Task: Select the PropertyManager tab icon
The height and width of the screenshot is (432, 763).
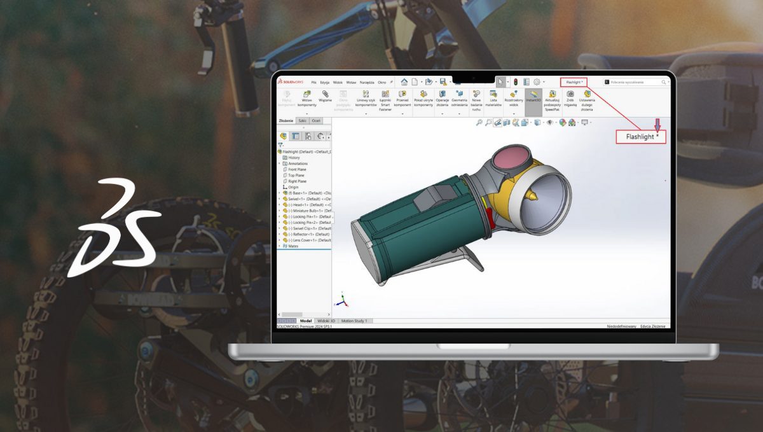Action: [296, 136]
